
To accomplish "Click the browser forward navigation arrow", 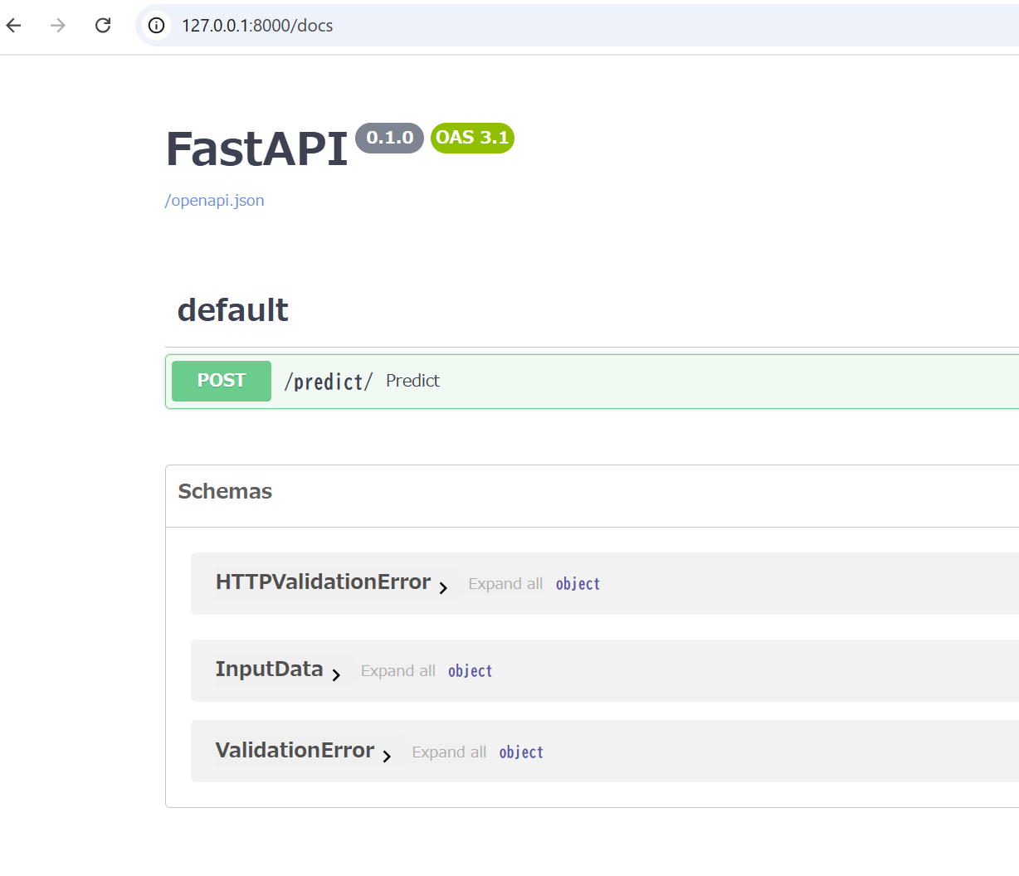I will pos(56,25).
